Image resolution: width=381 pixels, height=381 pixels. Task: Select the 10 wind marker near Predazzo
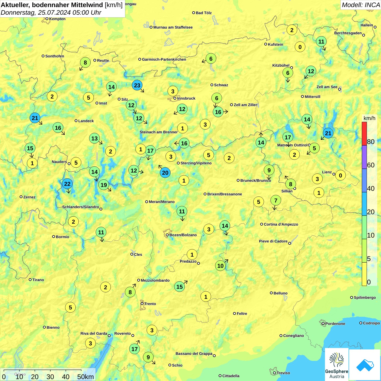(220, 266)
